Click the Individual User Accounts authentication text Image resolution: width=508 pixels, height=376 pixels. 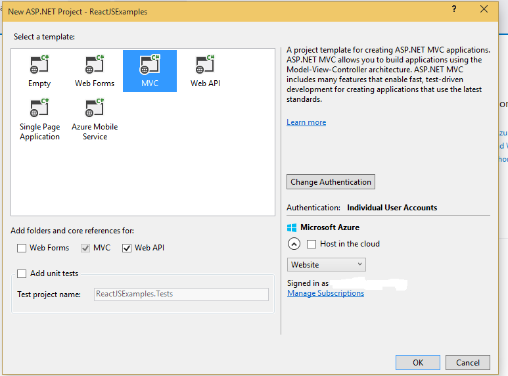(392, 208)
